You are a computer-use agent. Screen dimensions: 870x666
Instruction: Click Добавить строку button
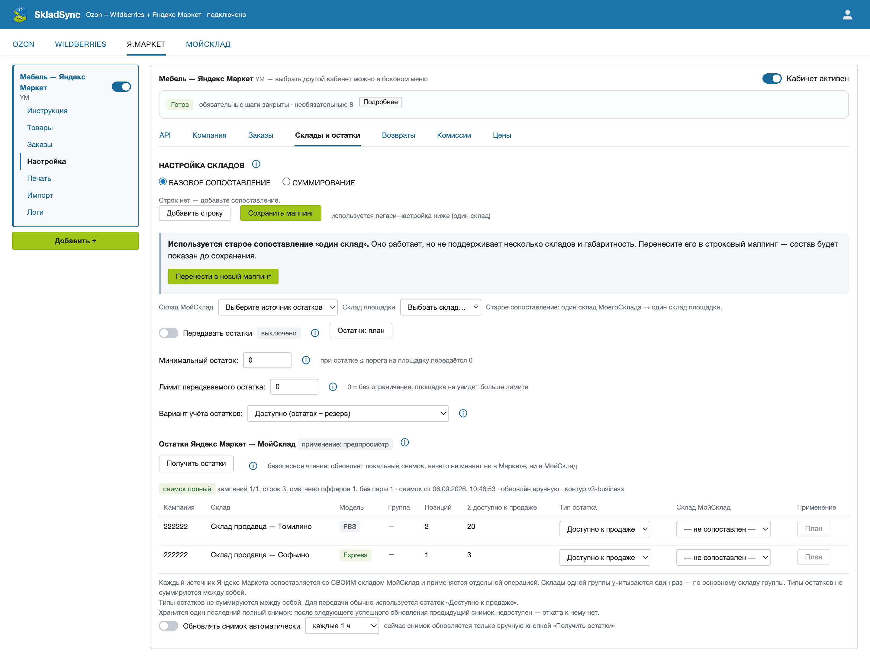tap(195, 213)
